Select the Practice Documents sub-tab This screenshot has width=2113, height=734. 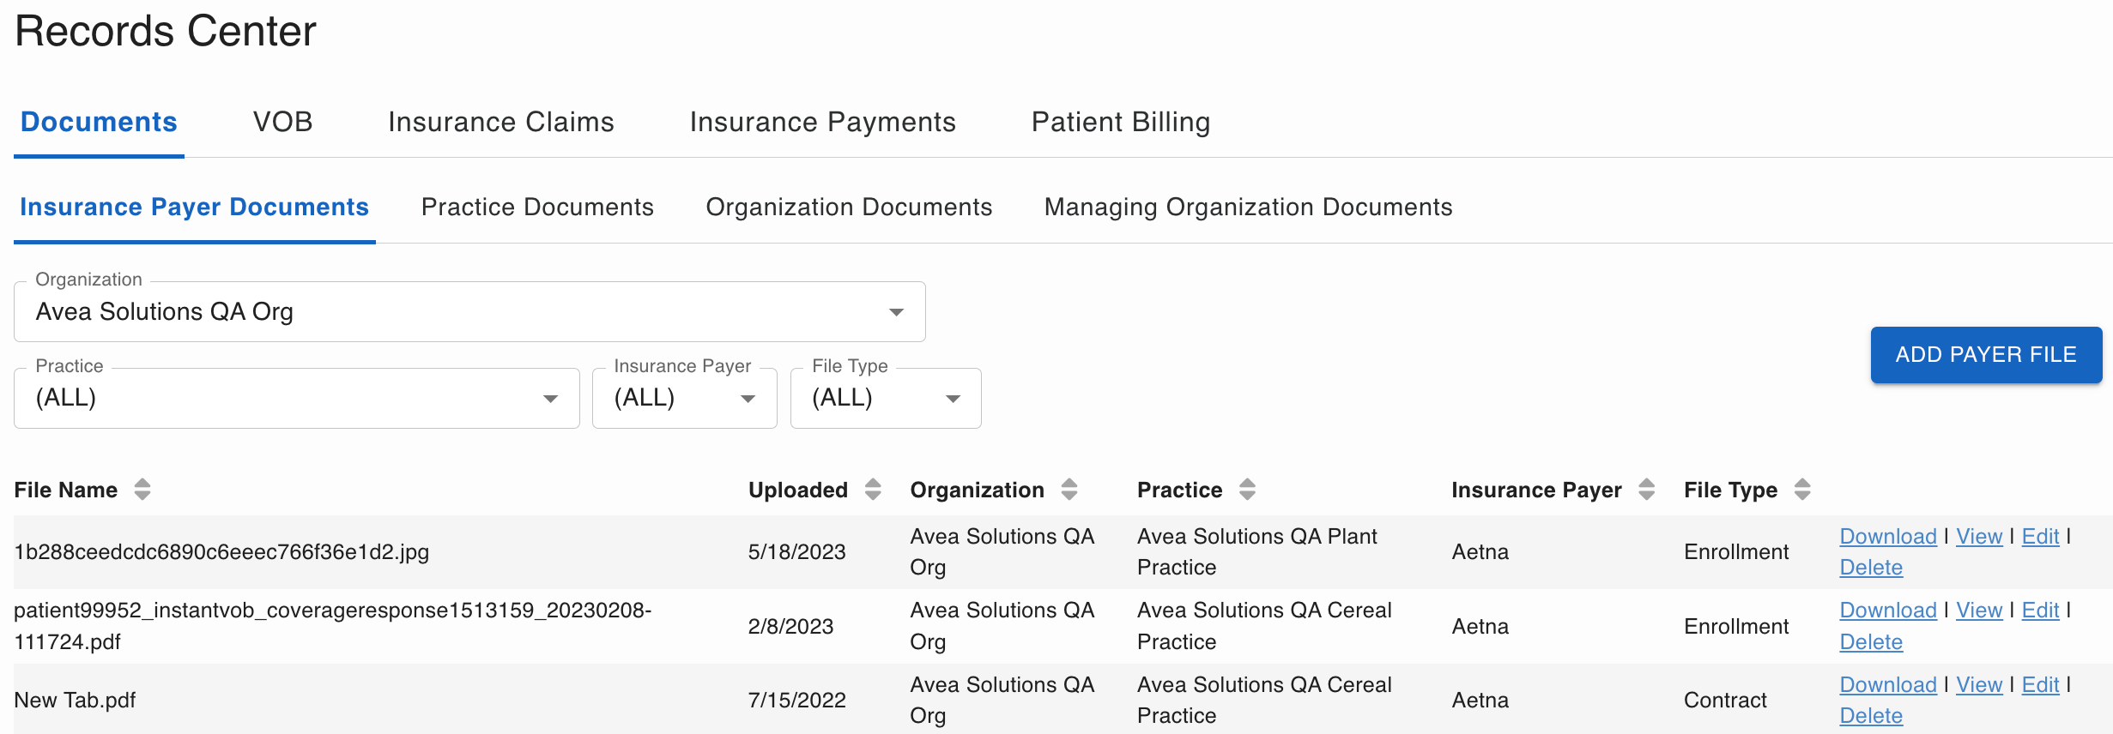point(537,207)
